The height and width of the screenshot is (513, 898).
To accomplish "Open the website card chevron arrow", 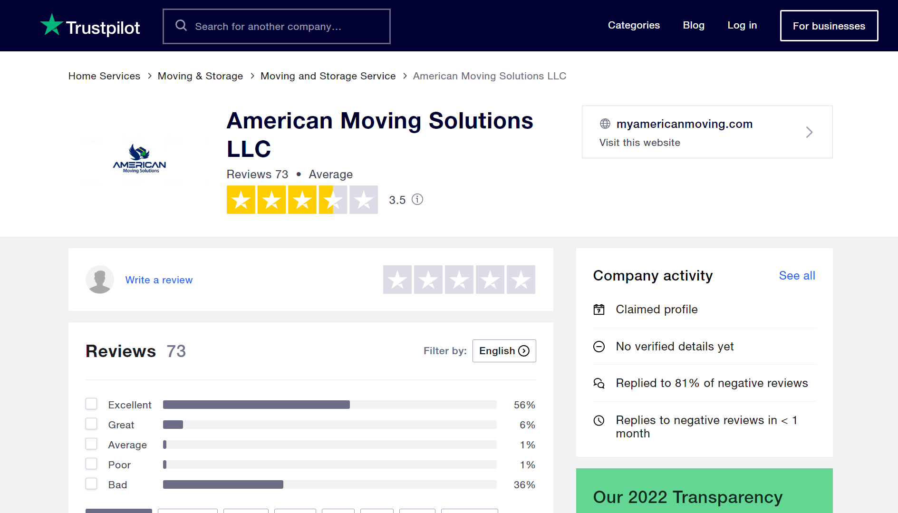I will coord(809,132).
